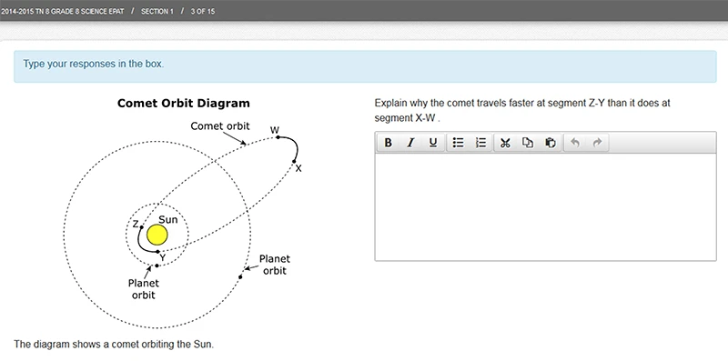Click the 'The diagram shows a comet orbiting the Sun.' caption
Viewport: 728px width, 361px height.
tap(114, 345)
